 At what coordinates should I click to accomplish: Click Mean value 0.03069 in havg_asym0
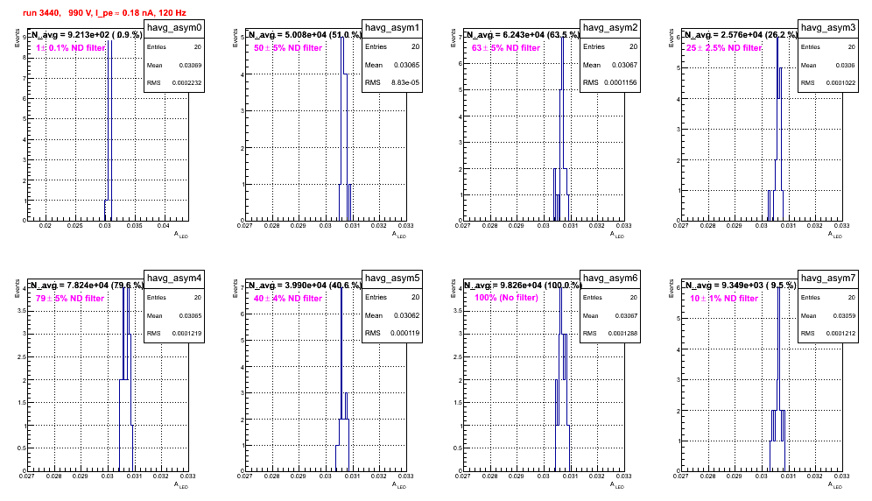pyautogui.click(x=190, y=66)
